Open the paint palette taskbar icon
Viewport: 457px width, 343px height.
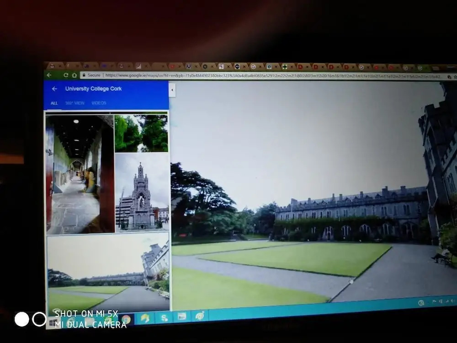pyautogui.click(x=200, y=316)
